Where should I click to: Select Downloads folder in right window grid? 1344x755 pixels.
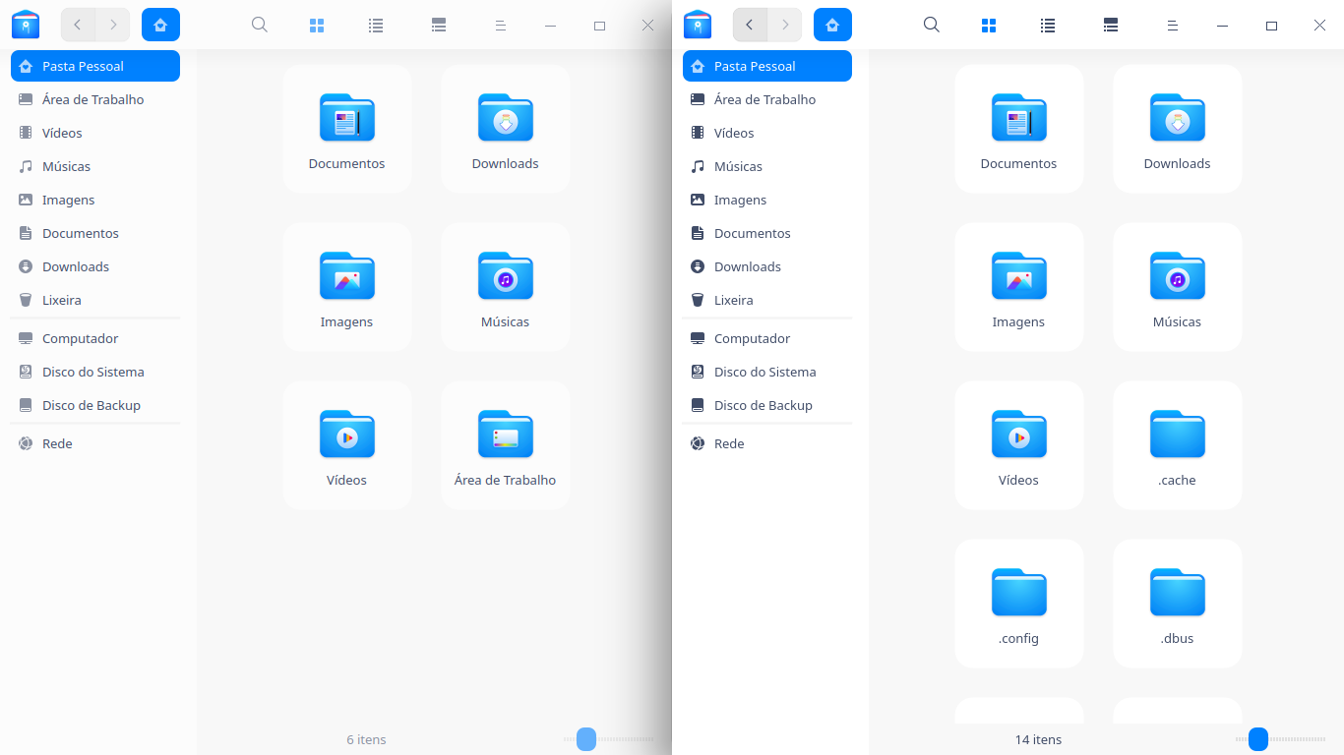coord(1178,129)
